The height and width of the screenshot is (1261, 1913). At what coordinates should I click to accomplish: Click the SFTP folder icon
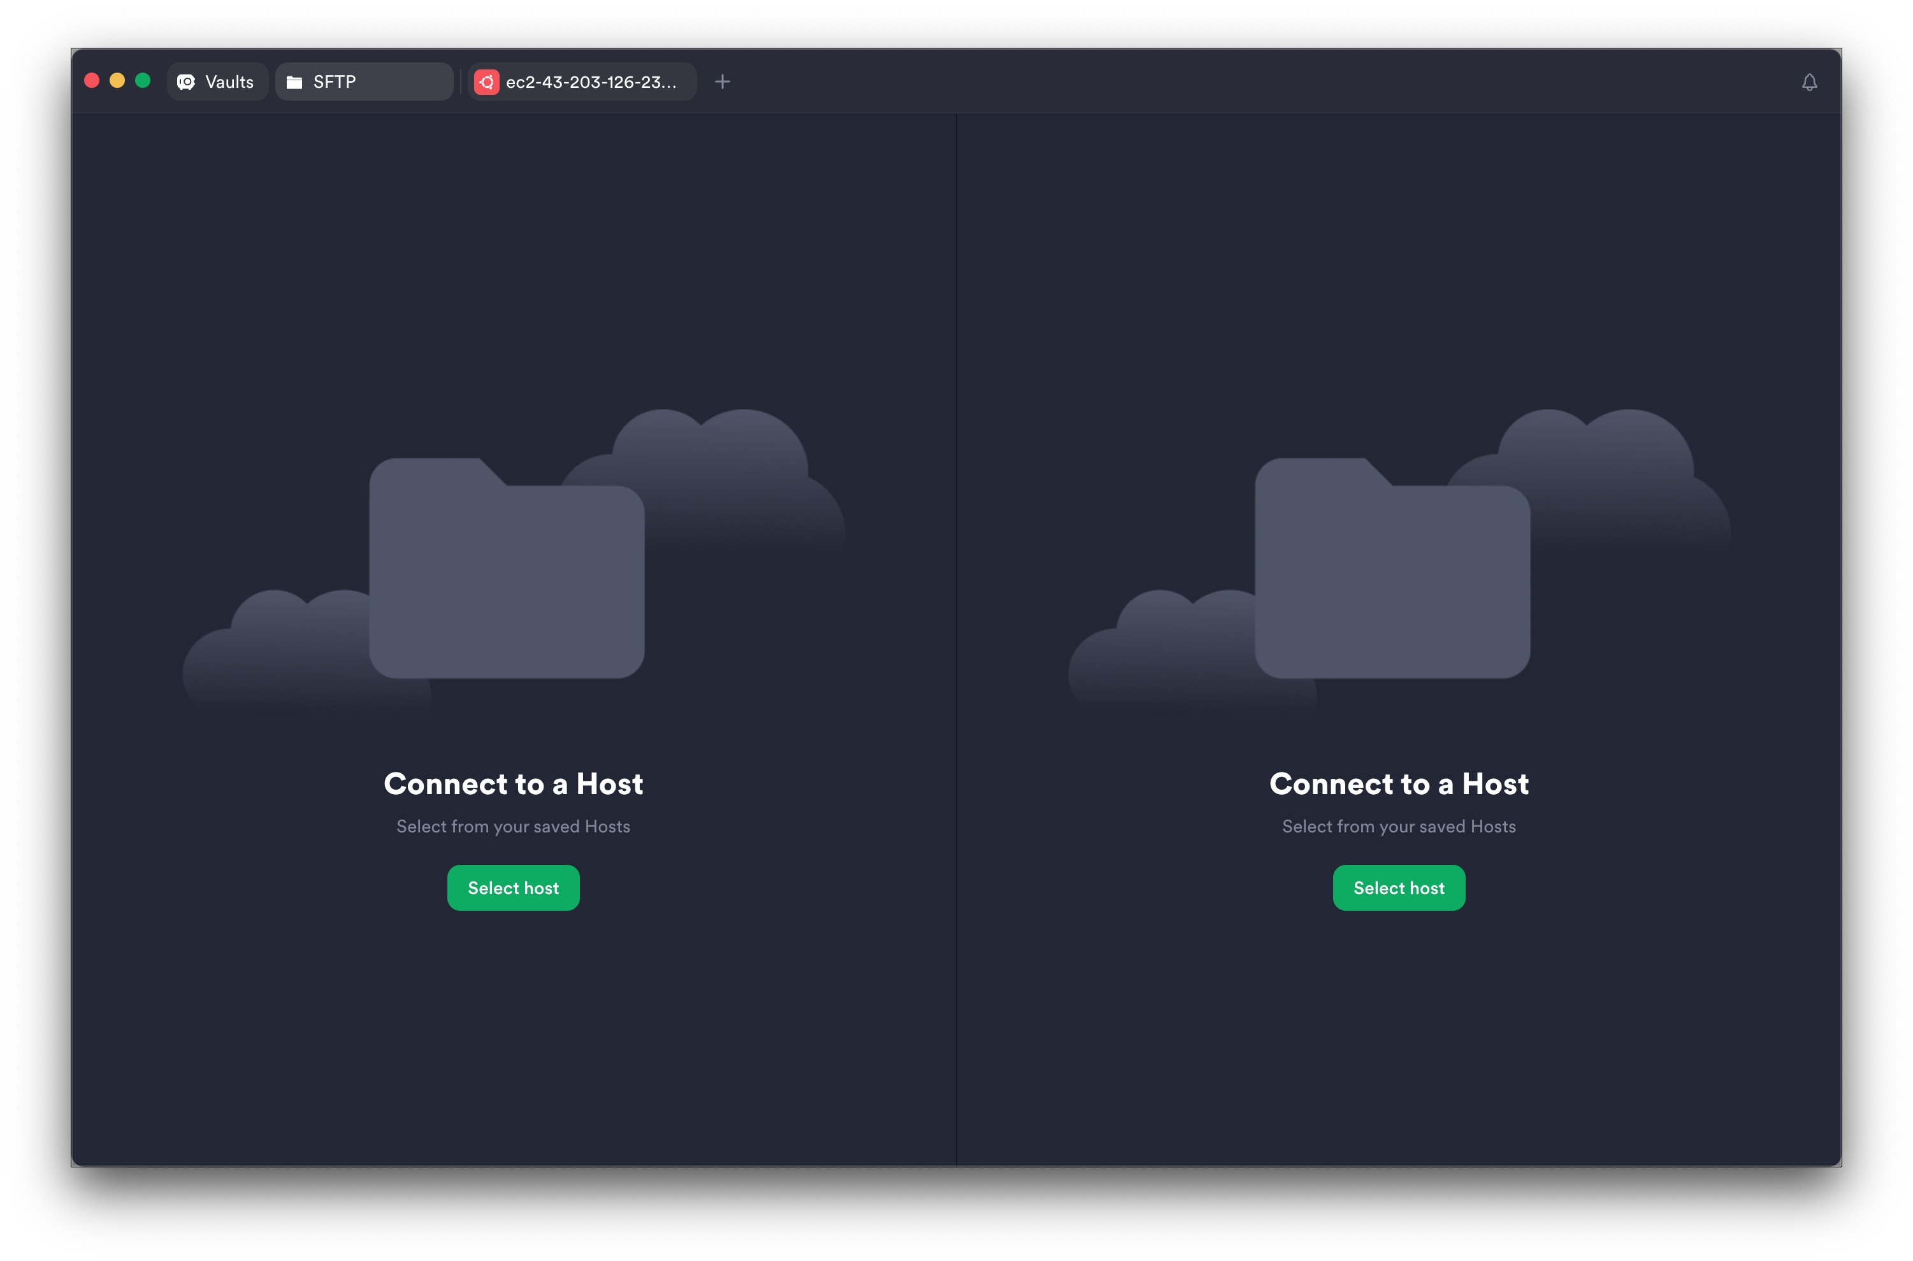click(294, 82)
